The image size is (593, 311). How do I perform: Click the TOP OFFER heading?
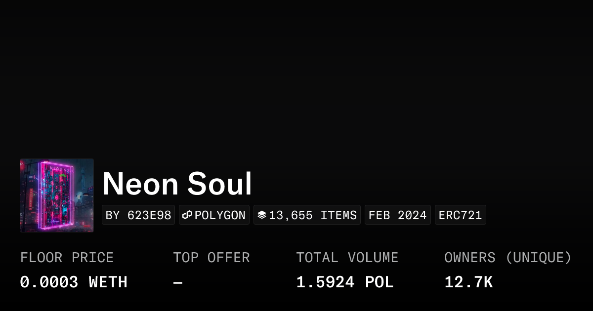(x=211, y=258)
